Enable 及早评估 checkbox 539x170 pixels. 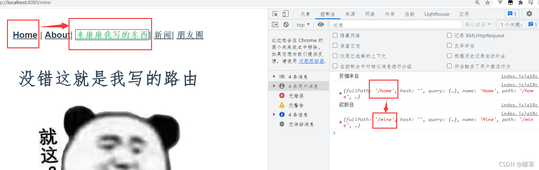coord(449,46)
